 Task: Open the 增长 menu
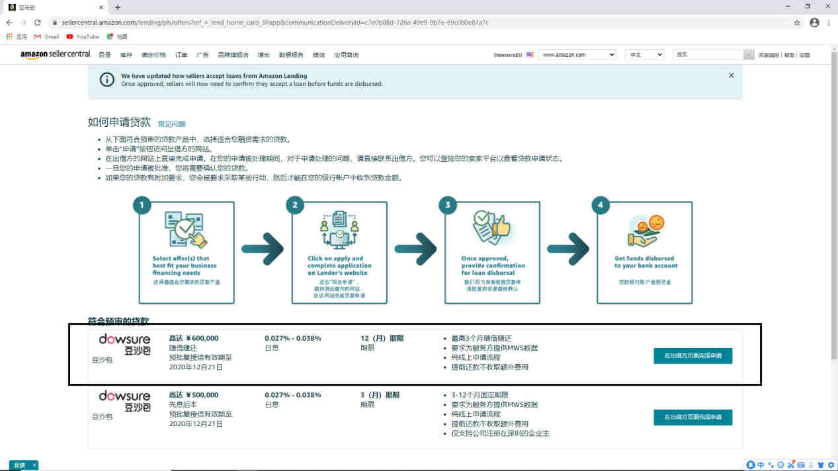click(x=264, y=55)
